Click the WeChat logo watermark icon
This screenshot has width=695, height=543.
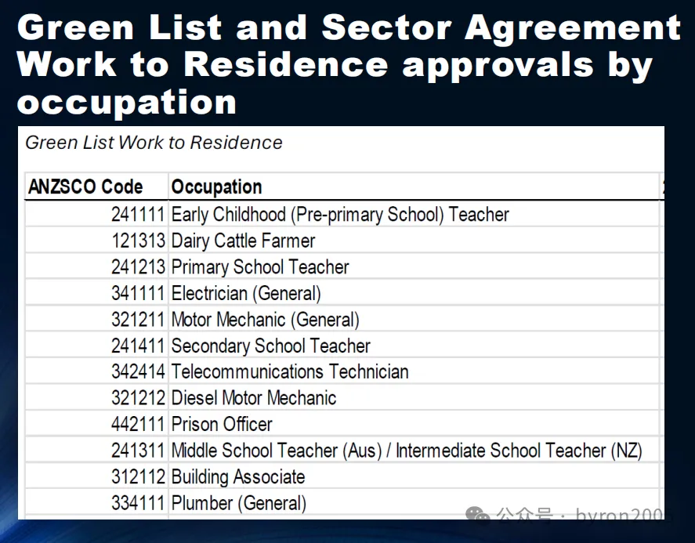[477, 516]
